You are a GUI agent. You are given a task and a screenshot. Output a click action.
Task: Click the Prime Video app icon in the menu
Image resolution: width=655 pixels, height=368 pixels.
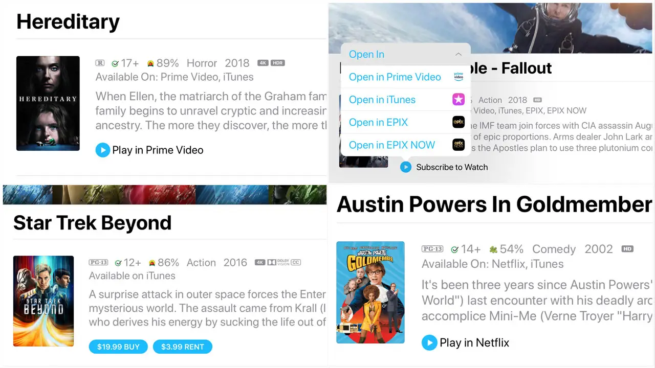click(458, 77)
